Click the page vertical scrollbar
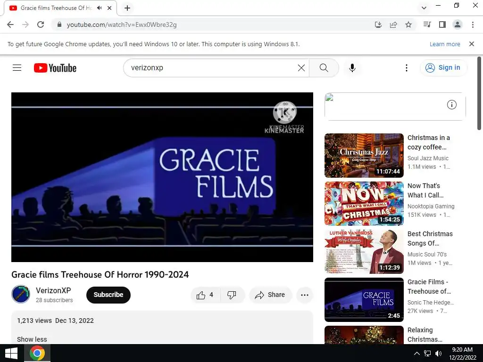This screenshot has width=483, height=362. (479, 93)
